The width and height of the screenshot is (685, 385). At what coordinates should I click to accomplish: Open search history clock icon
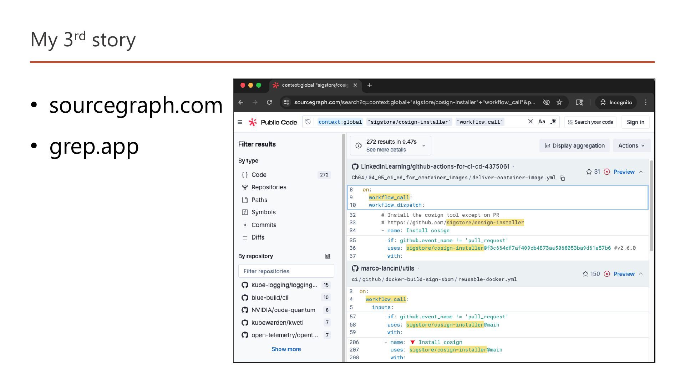(x=308, y=122)
